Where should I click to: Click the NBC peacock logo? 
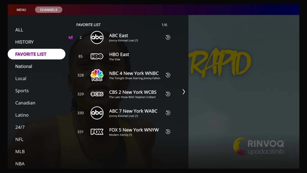tap(96, 75)
